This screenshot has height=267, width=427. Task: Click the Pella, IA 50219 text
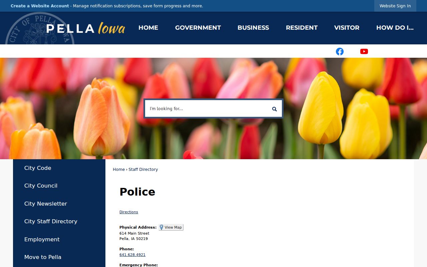133,239
